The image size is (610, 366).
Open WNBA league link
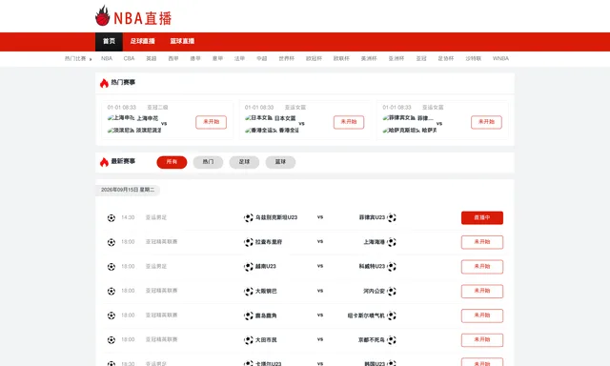[x=500, y=59]
